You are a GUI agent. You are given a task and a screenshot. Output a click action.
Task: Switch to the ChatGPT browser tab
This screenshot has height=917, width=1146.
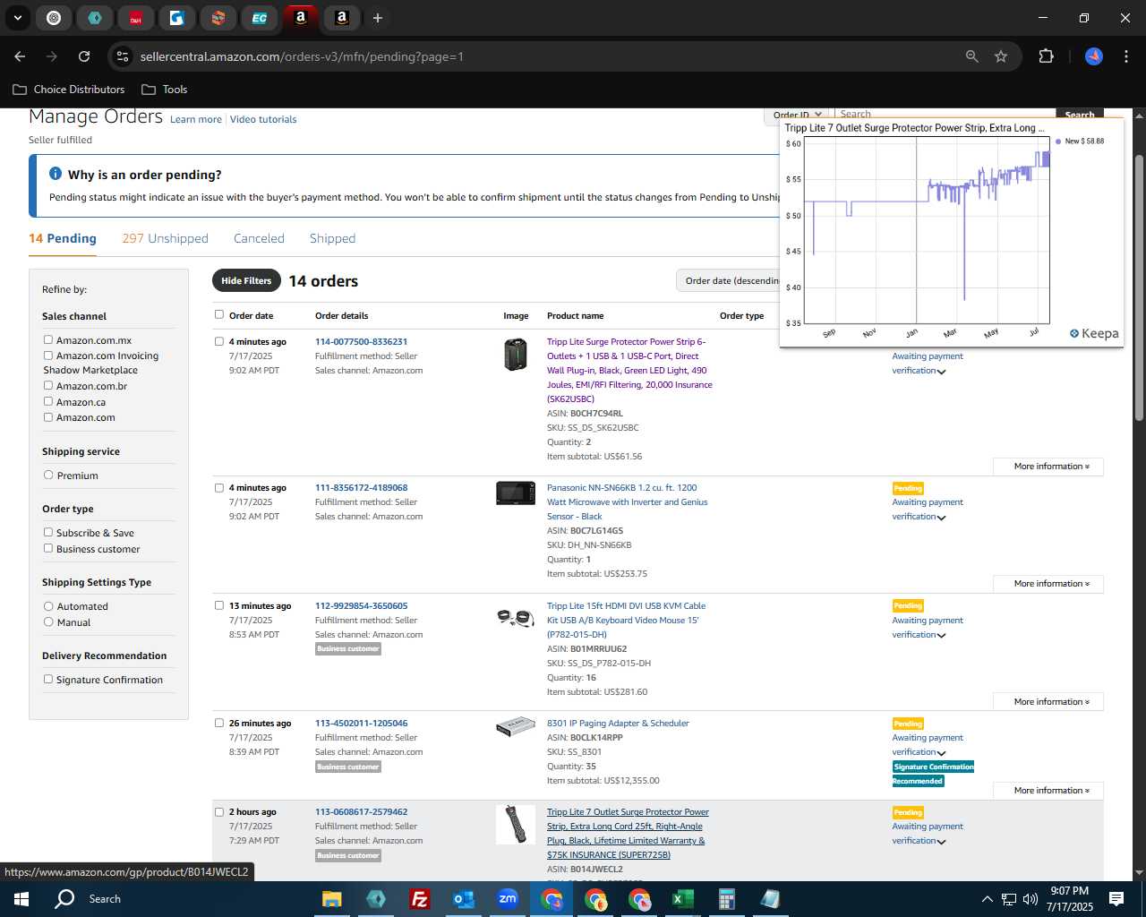[54, 18]
